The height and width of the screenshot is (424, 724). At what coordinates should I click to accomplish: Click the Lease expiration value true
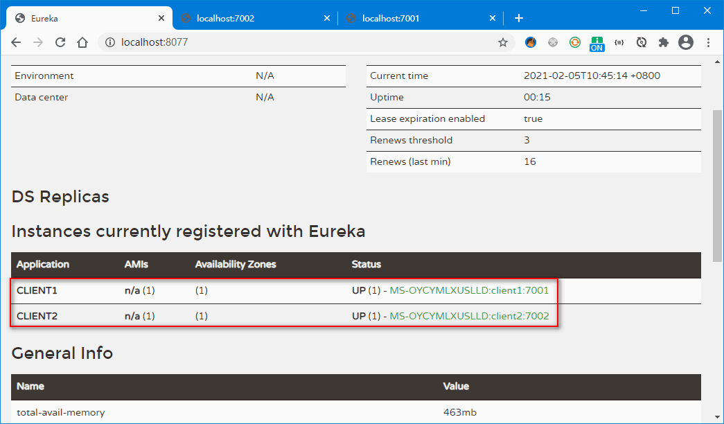tap(533, 119)
